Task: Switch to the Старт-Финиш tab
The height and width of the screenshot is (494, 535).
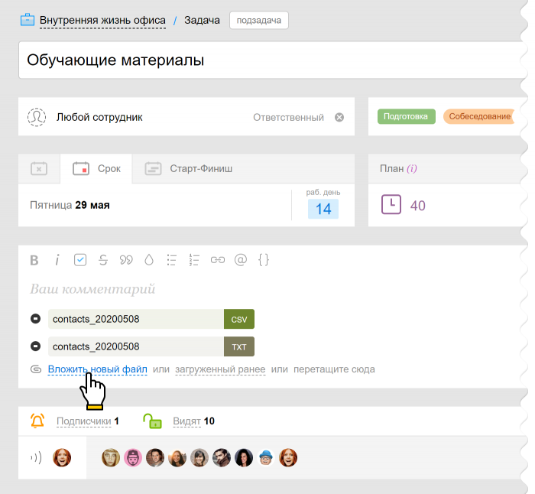Action: point(190,168)
